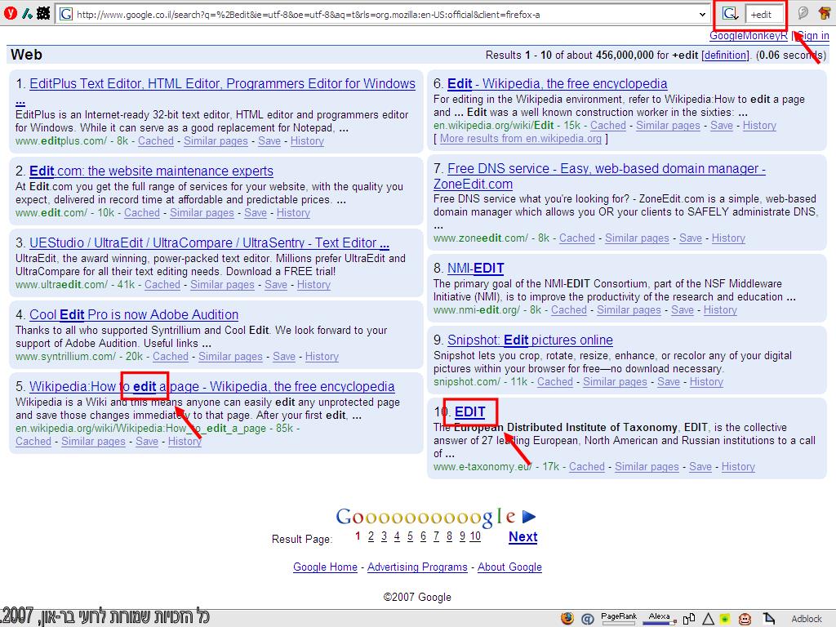Open the GoogleMonkeyR link
836x627 pixels.
coord(748,36)
